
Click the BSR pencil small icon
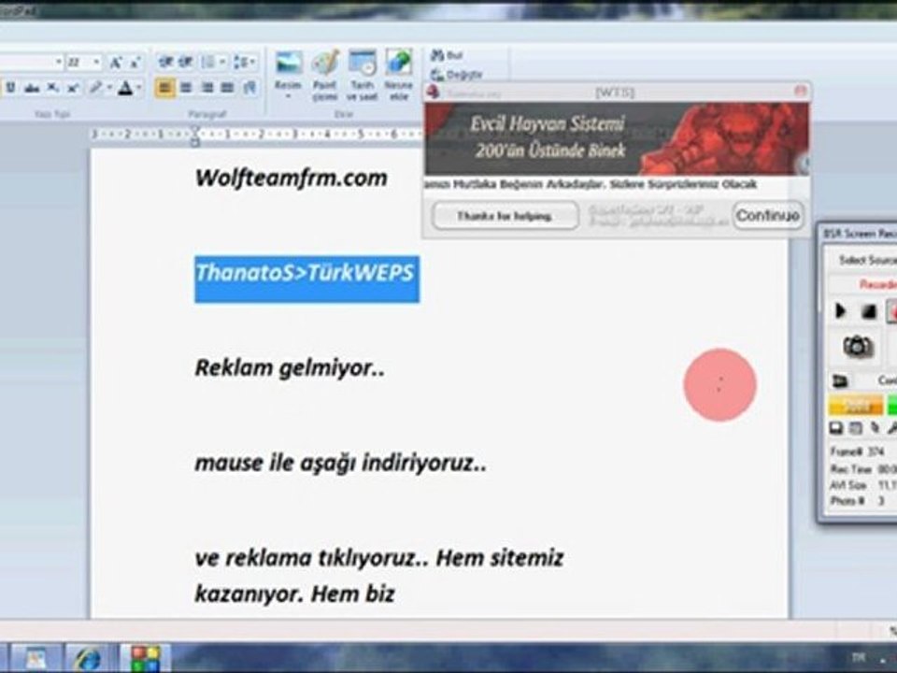pyautogui.click(x=875, y=428)
